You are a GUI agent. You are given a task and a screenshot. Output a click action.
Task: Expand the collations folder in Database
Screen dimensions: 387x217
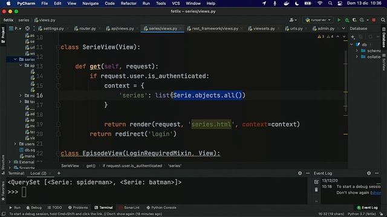pos(357,57)
